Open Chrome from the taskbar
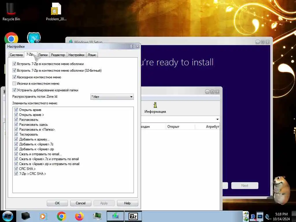The width and height of the screenshot is (296, 222). pos(61,216)
